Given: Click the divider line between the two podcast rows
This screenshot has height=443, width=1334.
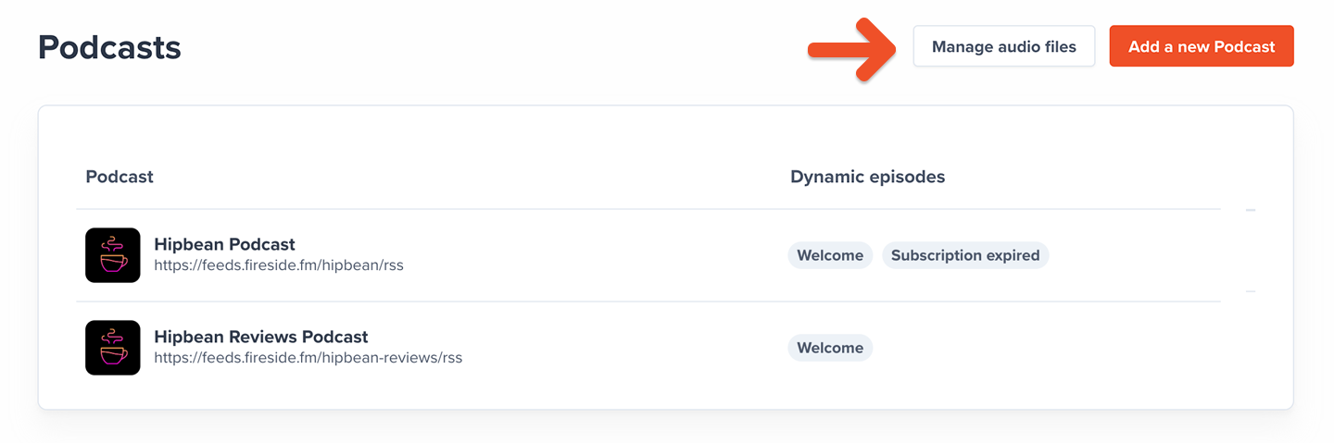Looking at the screenshot, I should [648, 301].
